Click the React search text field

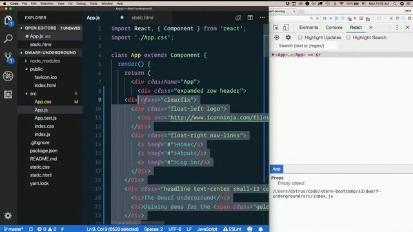coord(305,46)
